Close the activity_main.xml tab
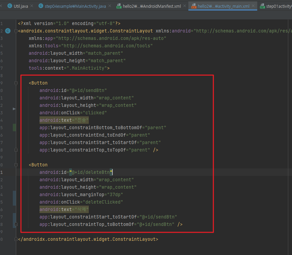The image size is (292, 255). 253,6
